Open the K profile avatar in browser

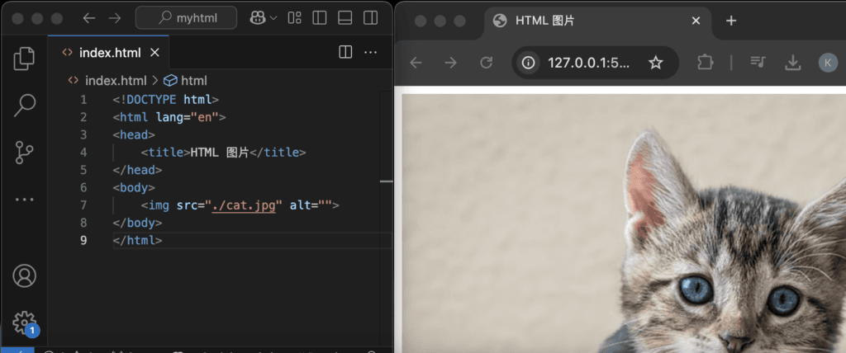[828, 63]
